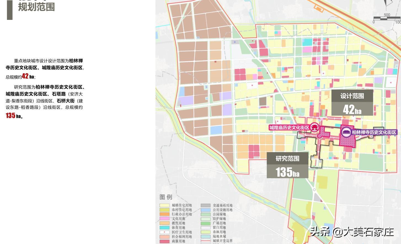Click the 商服用地 legend label
The width and height of the screenshot is (401, 244).
tap(178, 241)
